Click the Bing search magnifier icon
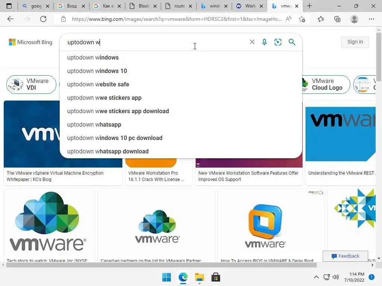The width and height of the screenshot is (382, 286). [292, 42]
